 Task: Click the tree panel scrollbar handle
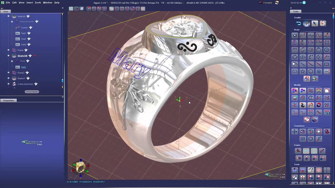[62, 80]
